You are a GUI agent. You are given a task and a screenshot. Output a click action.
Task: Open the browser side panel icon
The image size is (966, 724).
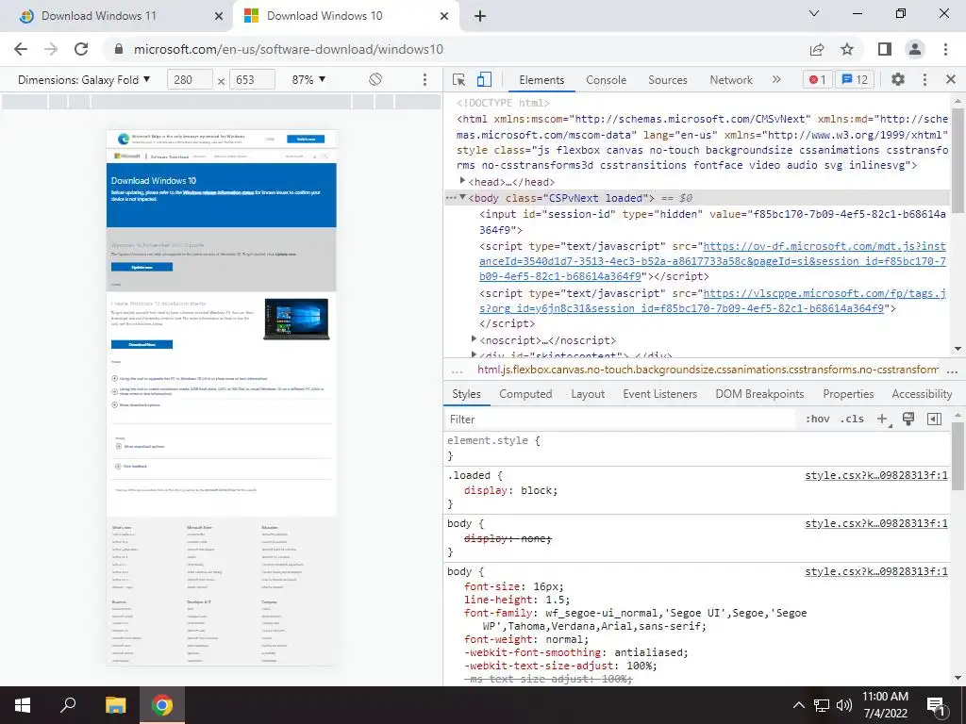[x=885, y=49]
